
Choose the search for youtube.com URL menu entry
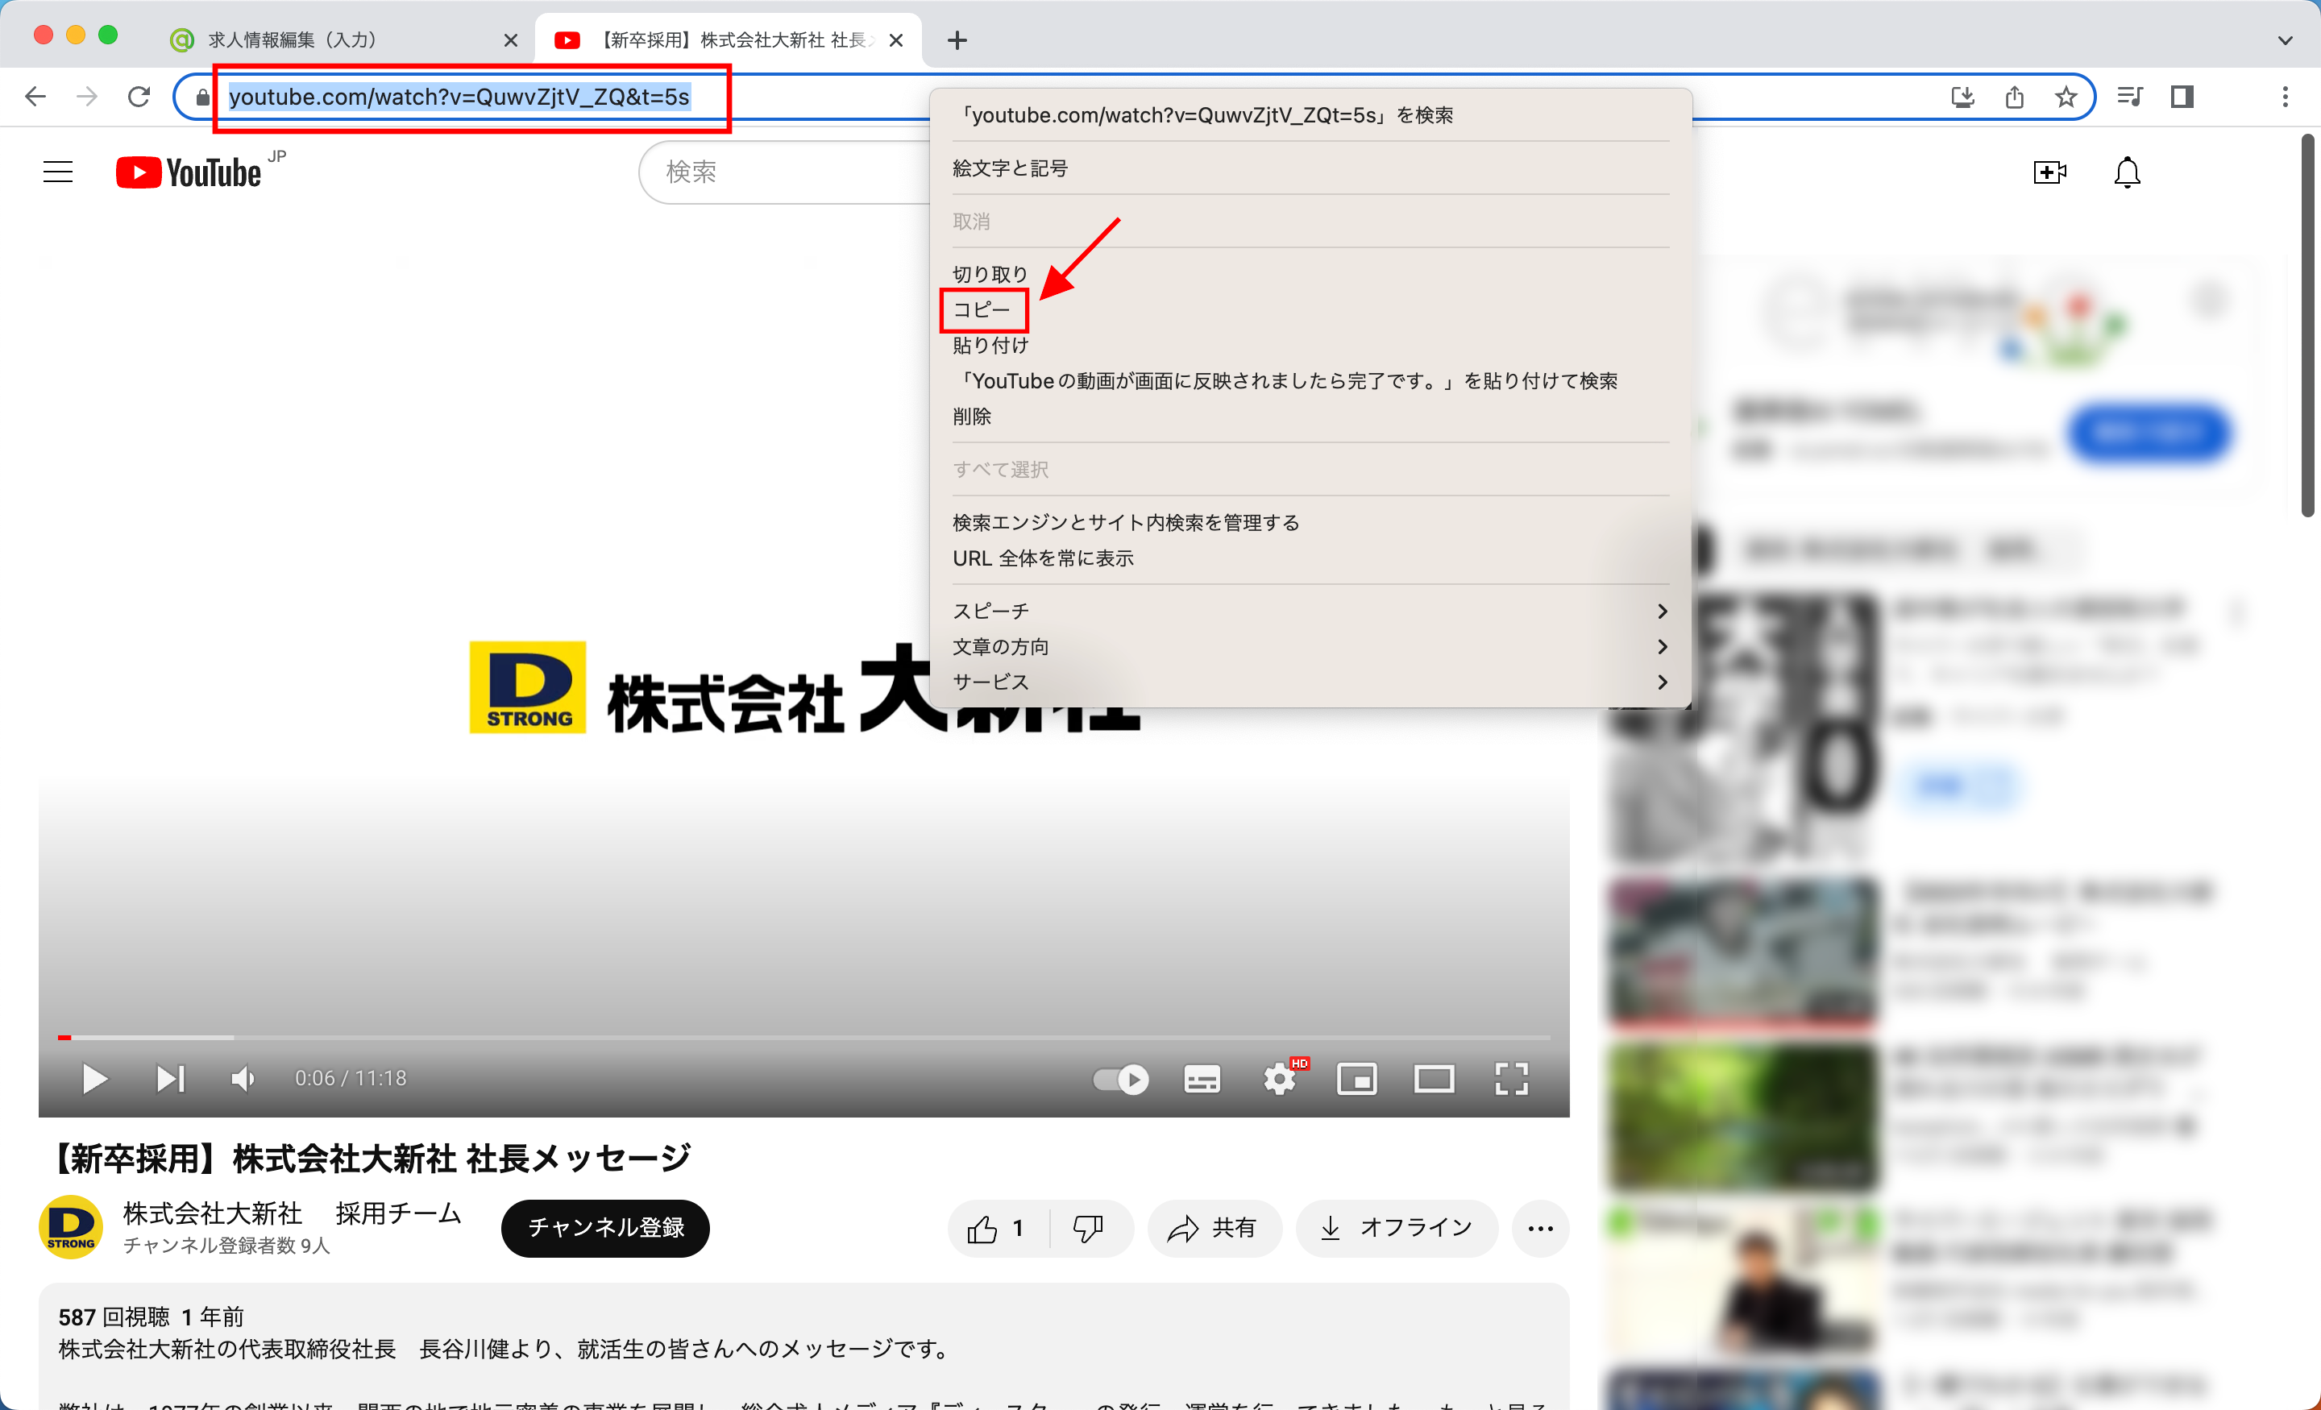(x=1205, y=115)
